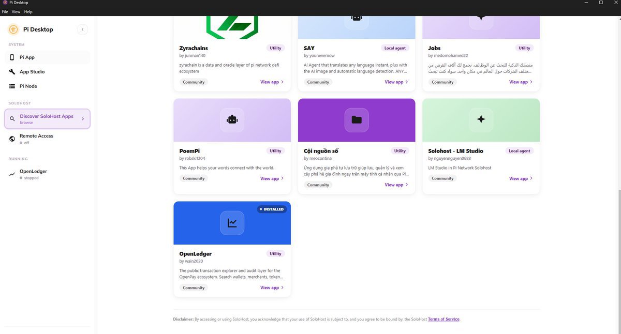Screen dimensions: 621x334
Task: Click the Community badge on OpenLedger
Action: 194,288
